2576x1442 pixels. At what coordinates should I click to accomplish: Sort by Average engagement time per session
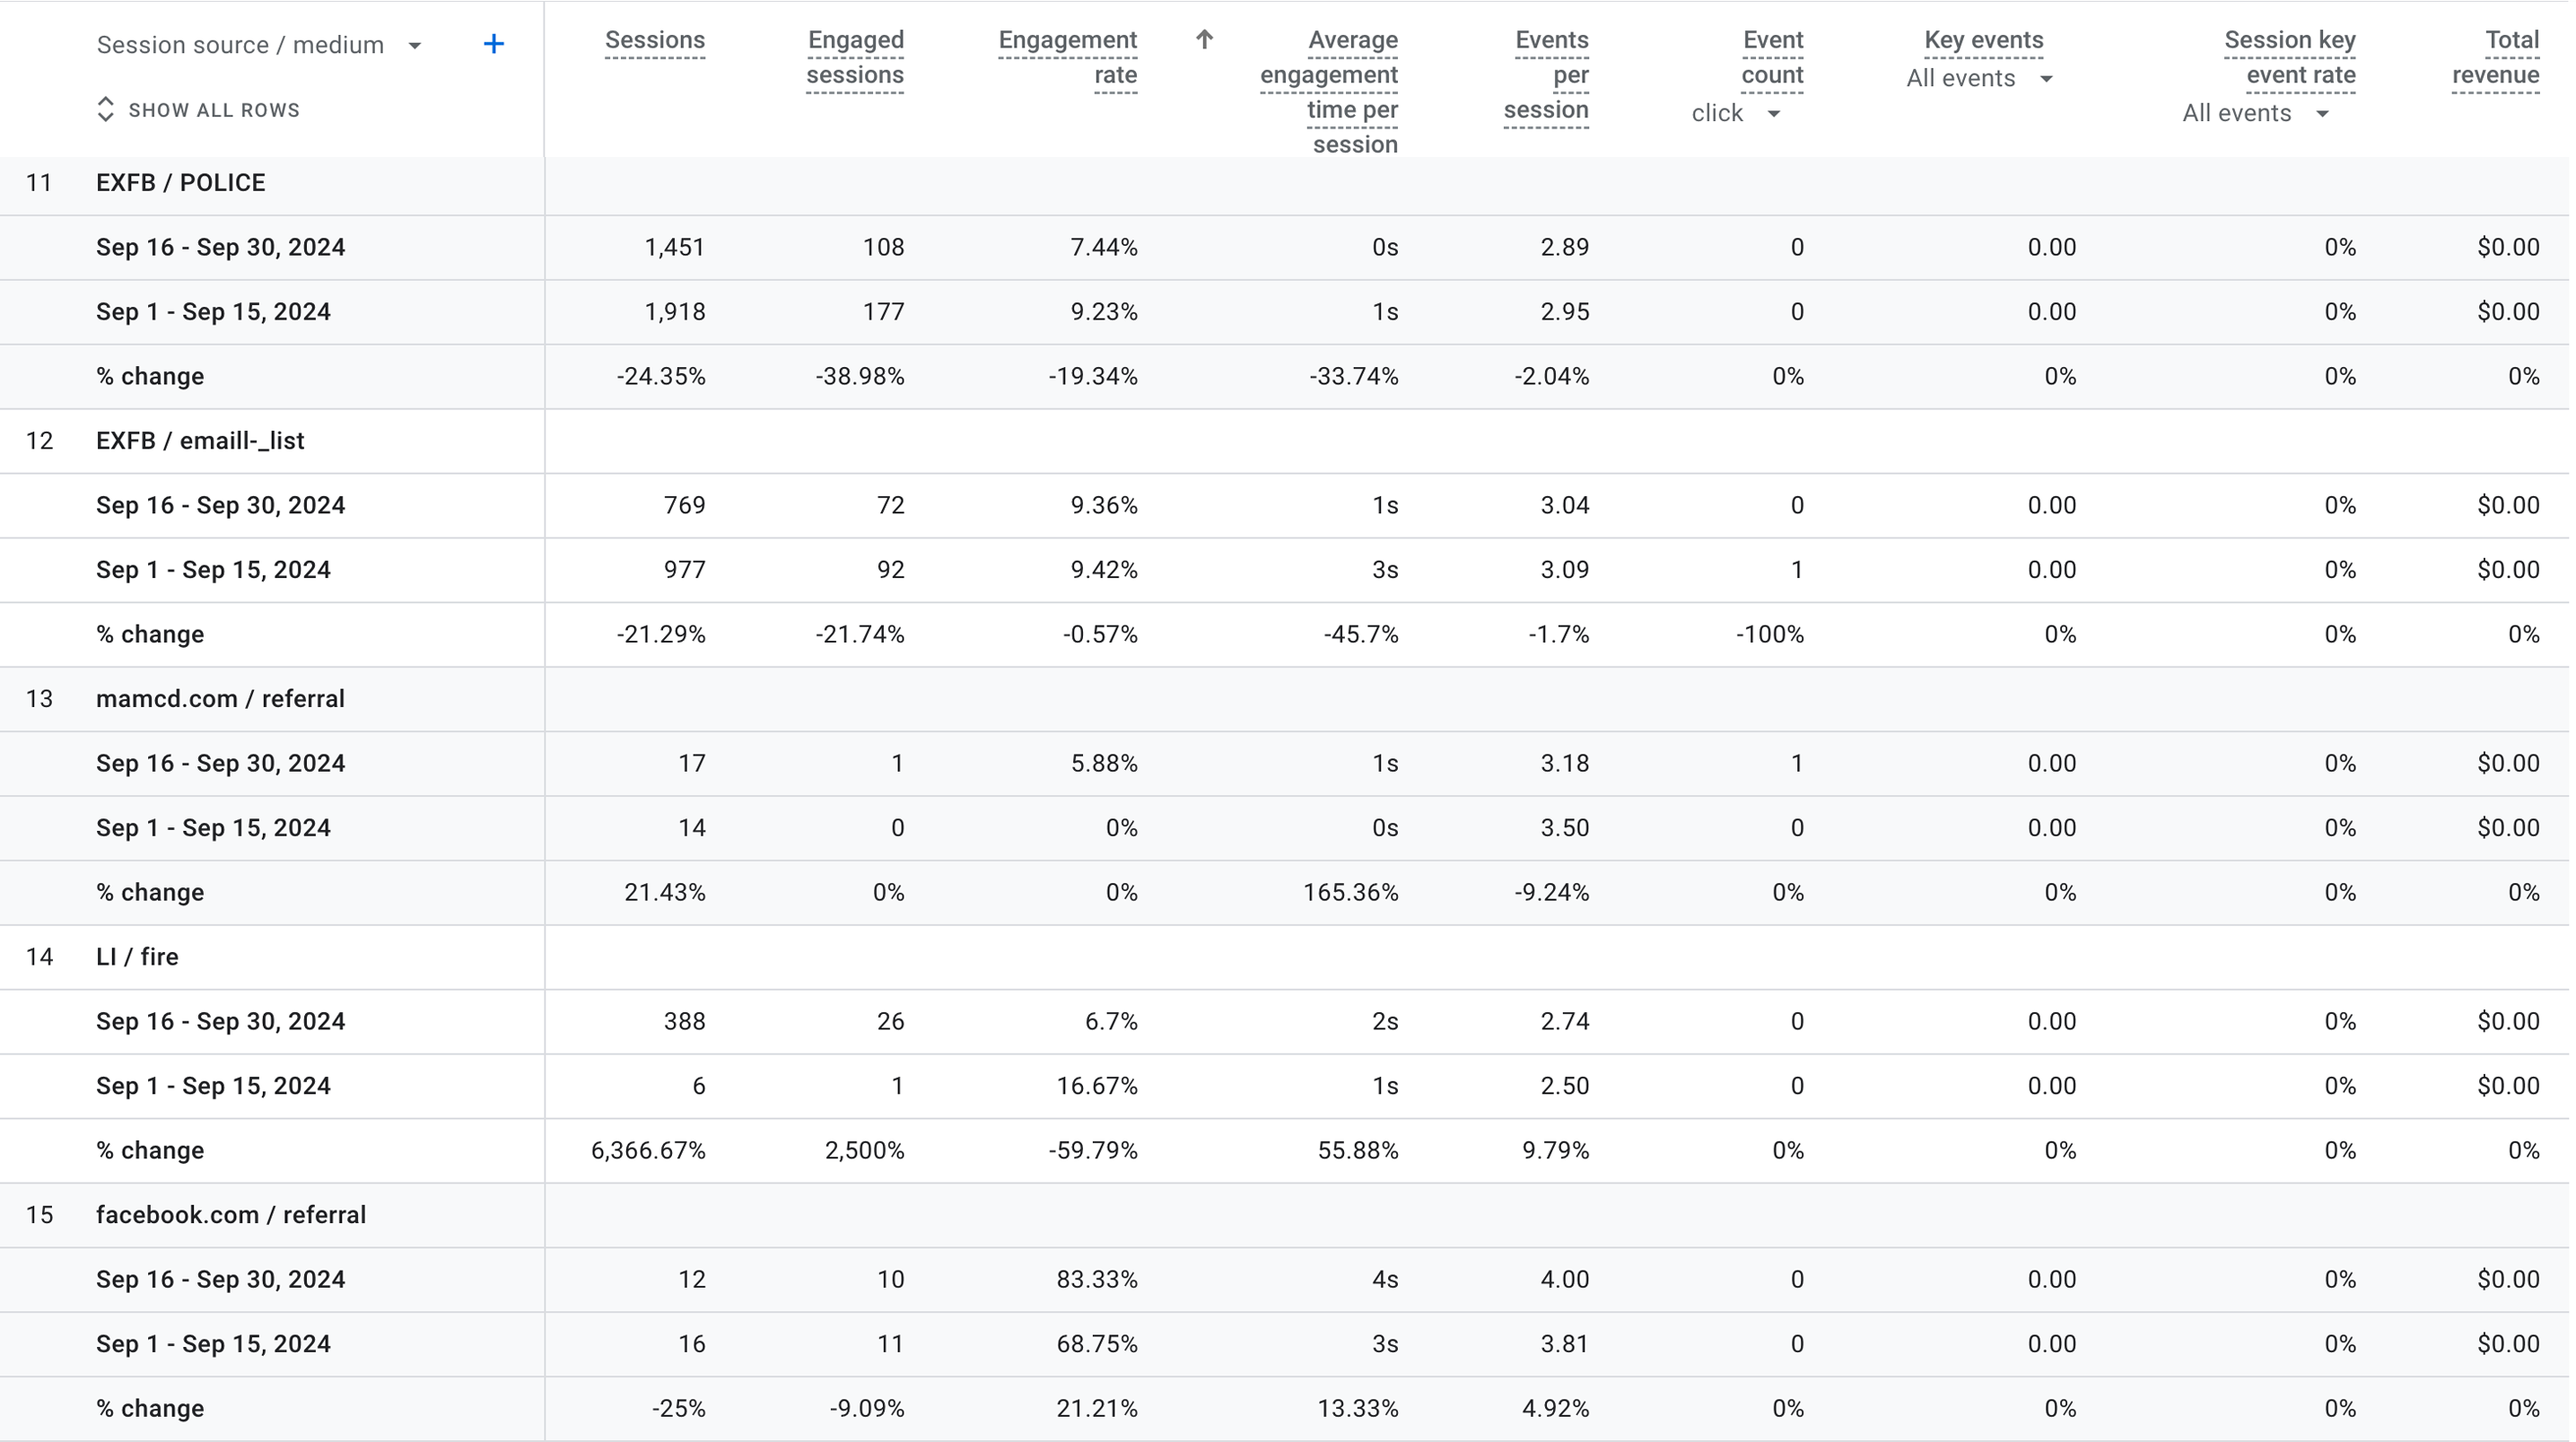click(1331, 92)
